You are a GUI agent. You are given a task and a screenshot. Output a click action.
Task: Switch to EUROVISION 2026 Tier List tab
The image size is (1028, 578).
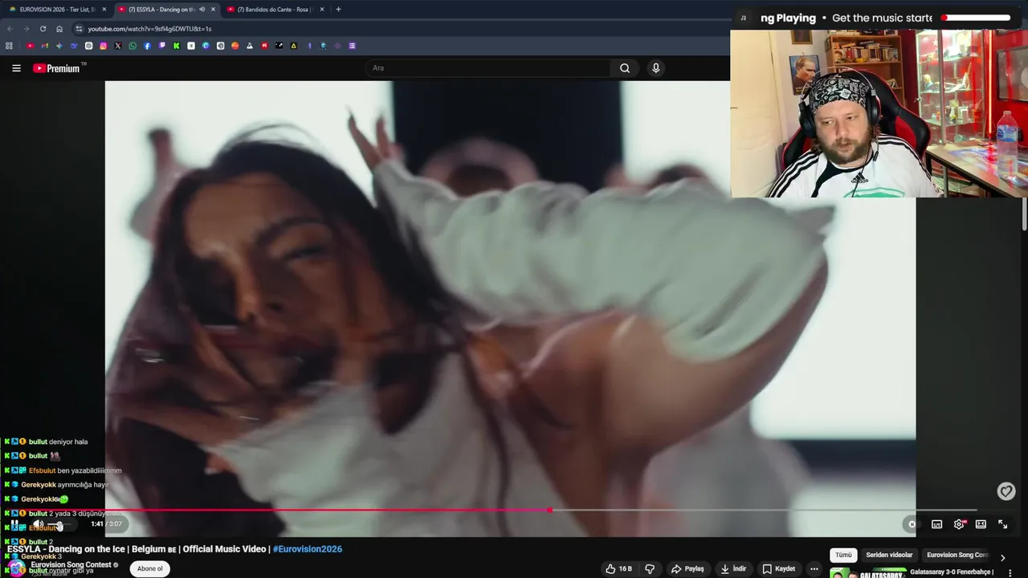[57, 10]
